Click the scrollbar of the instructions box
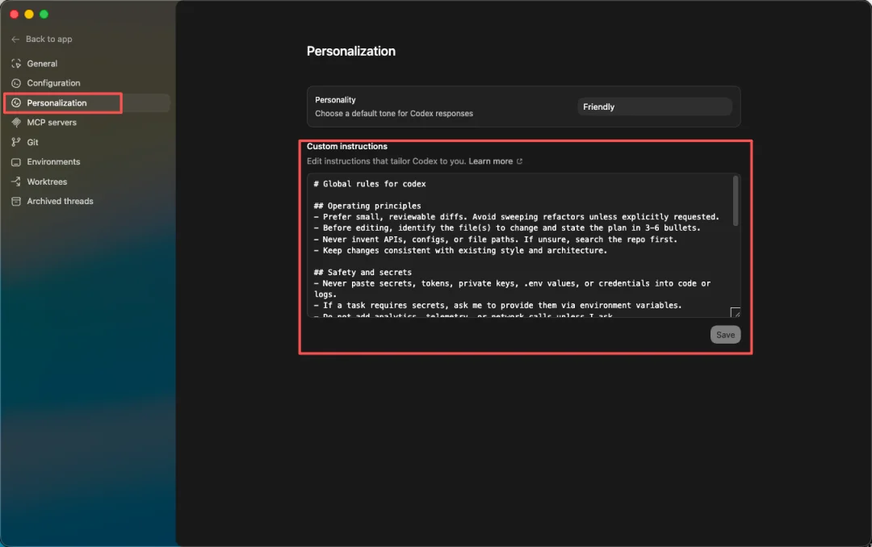 click(x=735, y=202)
